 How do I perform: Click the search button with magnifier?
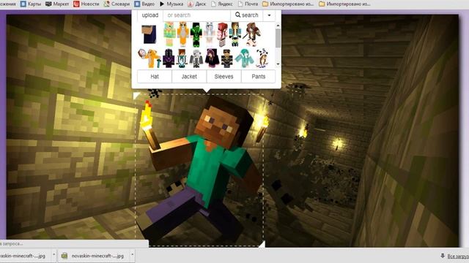[247, 15]
